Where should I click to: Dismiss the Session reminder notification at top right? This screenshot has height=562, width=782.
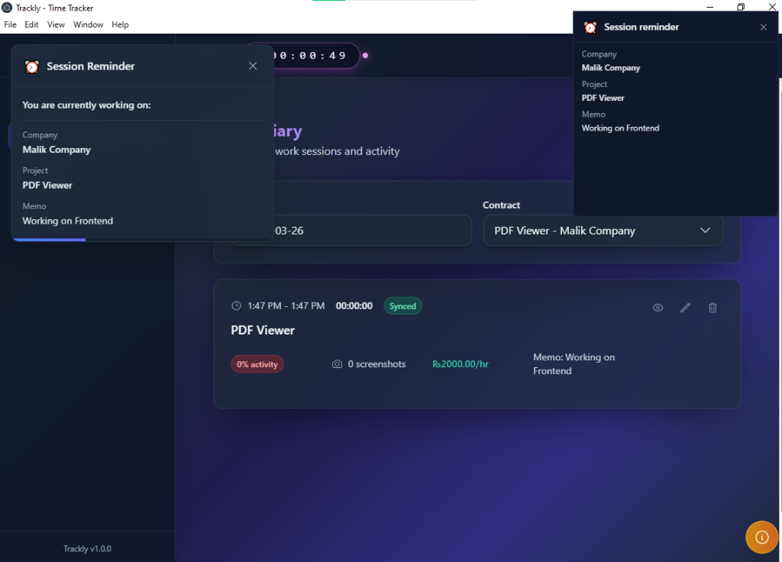(763, 27)
